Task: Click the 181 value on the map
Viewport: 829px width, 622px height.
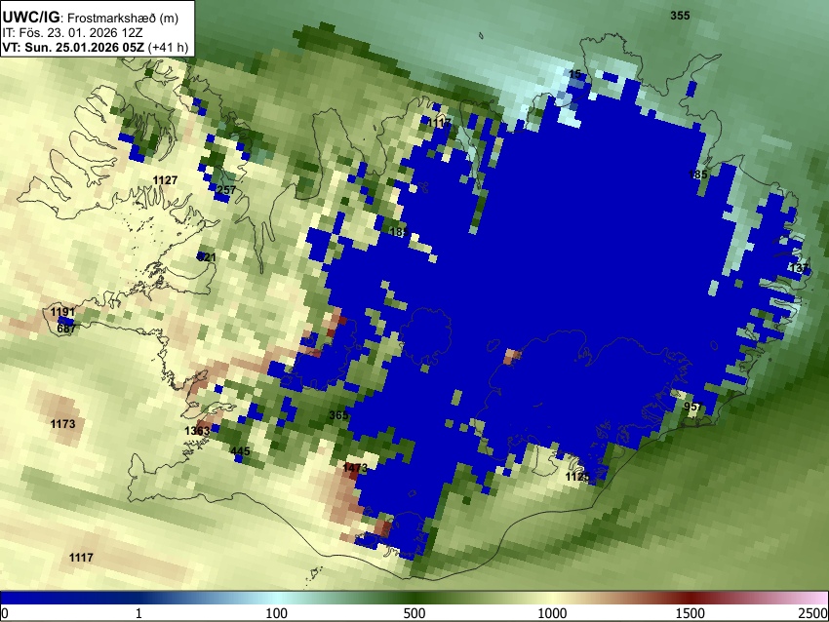Action: (x=399, y=232)
